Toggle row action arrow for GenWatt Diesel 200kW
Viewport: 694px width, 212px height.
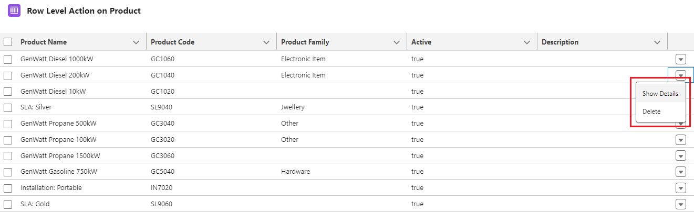click(x=681, y=75)
